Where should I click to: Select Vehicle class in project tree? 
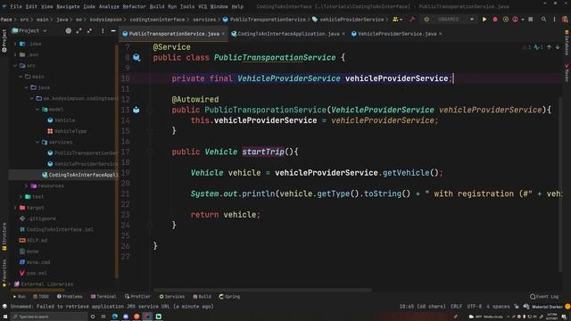64,120
